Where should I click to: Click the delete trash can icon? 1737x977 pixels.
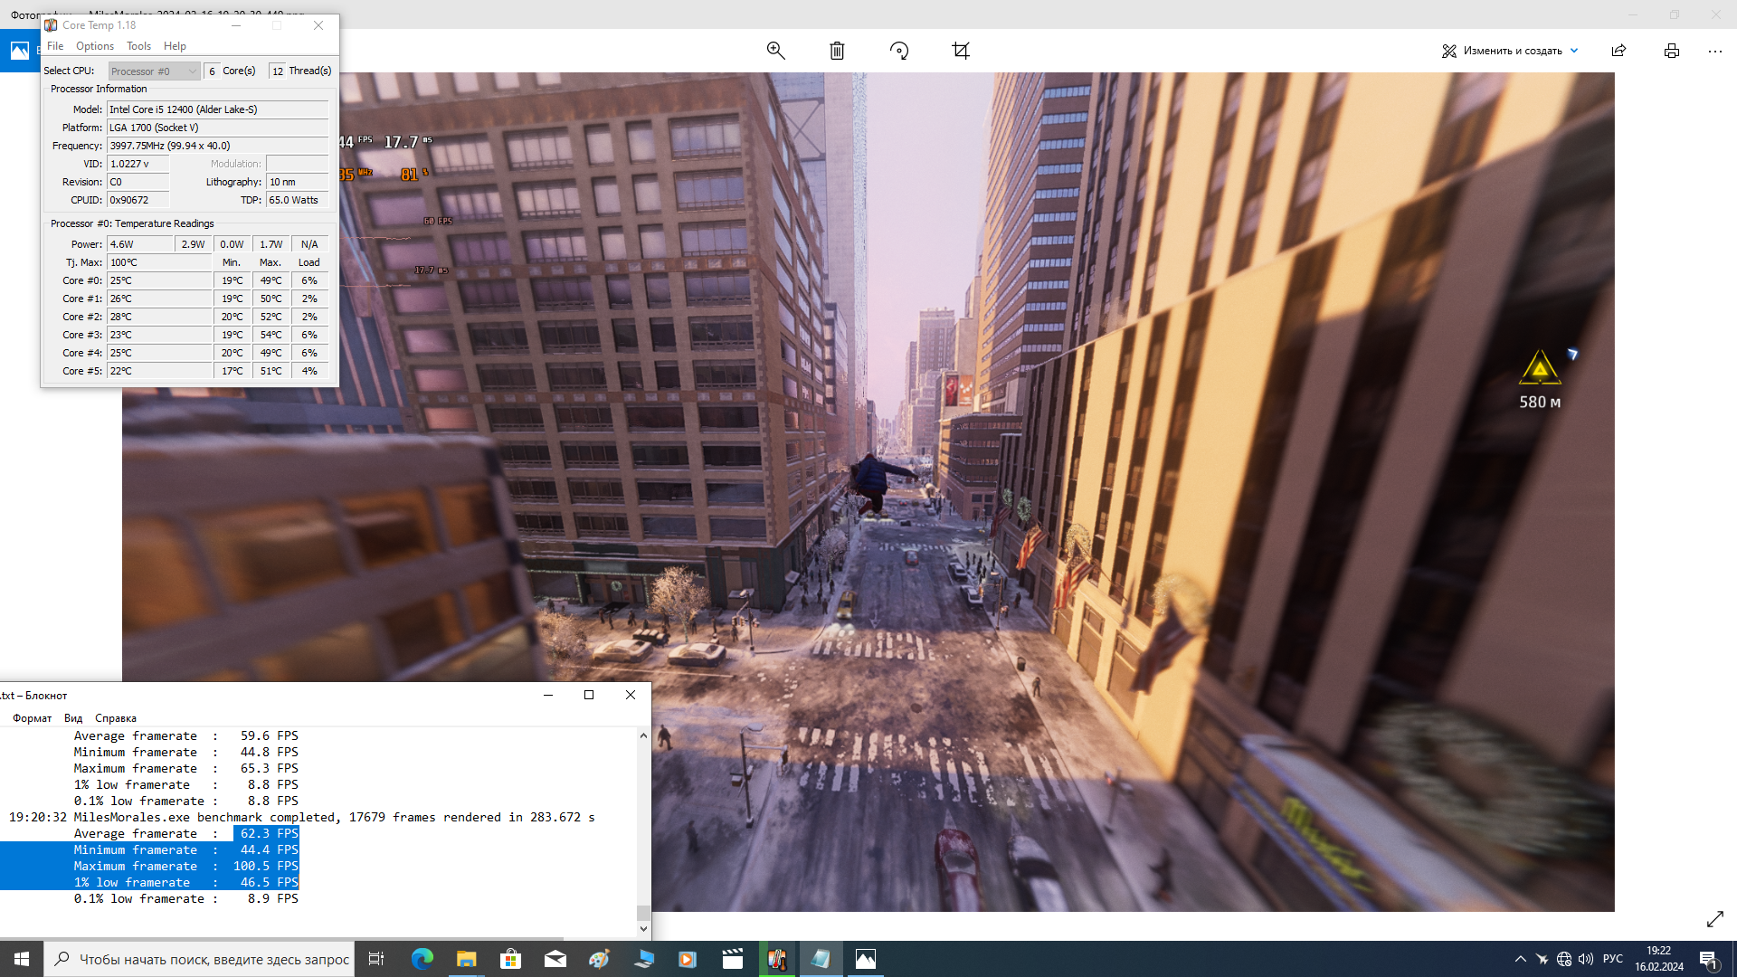837,51
